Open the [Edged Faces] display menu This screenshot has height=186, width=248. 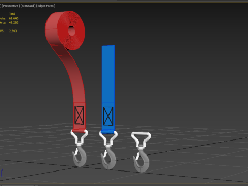[45, 6]
